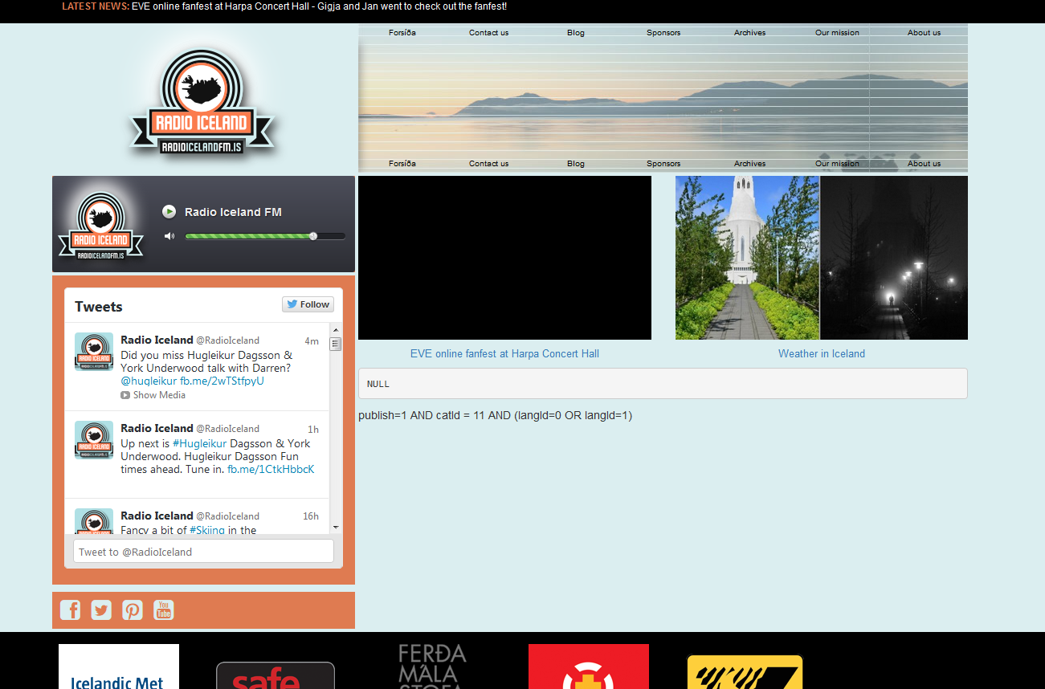The height and width of the screenshot is (689, 1045).
Task: Click the latest news ticker headline
Action: pos(319,6)
